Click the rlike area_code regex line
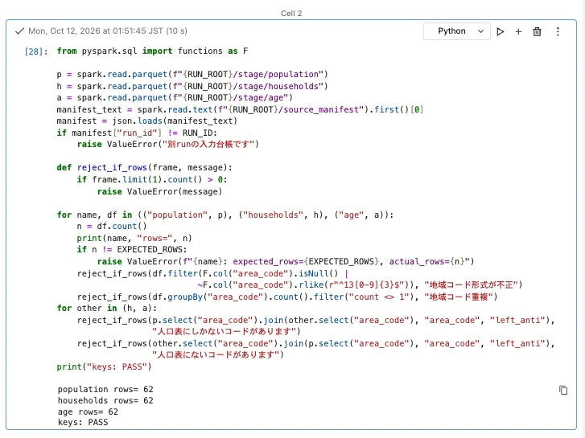Image resolution: width=585 pixels, height=438 pixels. point(360,284)
